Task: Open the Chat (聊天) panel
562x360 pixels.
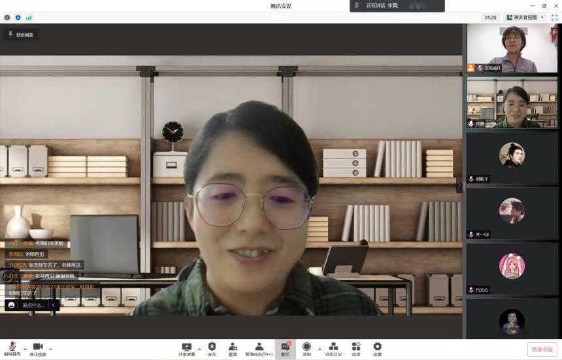Action: coord(286,349)
